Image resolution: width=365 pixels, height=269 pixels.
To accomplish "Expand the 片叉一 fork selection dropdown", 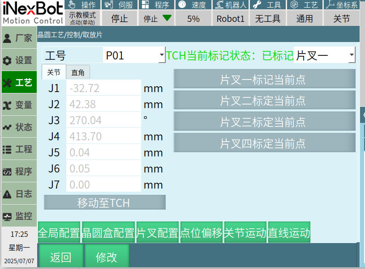I will point(352,55).
